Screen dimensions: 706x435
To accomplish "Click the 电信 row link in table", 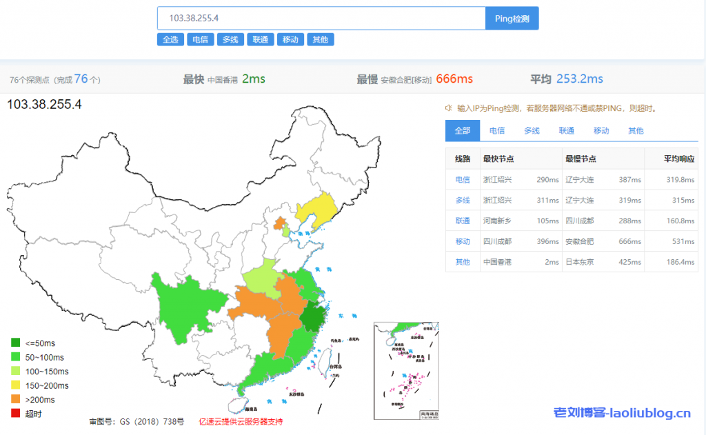I will point(463,179).
